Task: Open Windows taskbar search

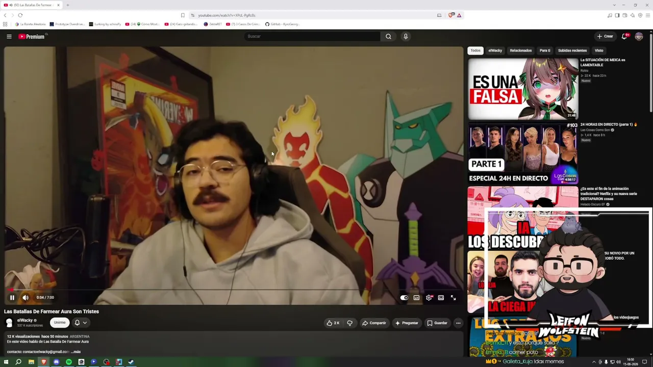Action: [18, 362]
